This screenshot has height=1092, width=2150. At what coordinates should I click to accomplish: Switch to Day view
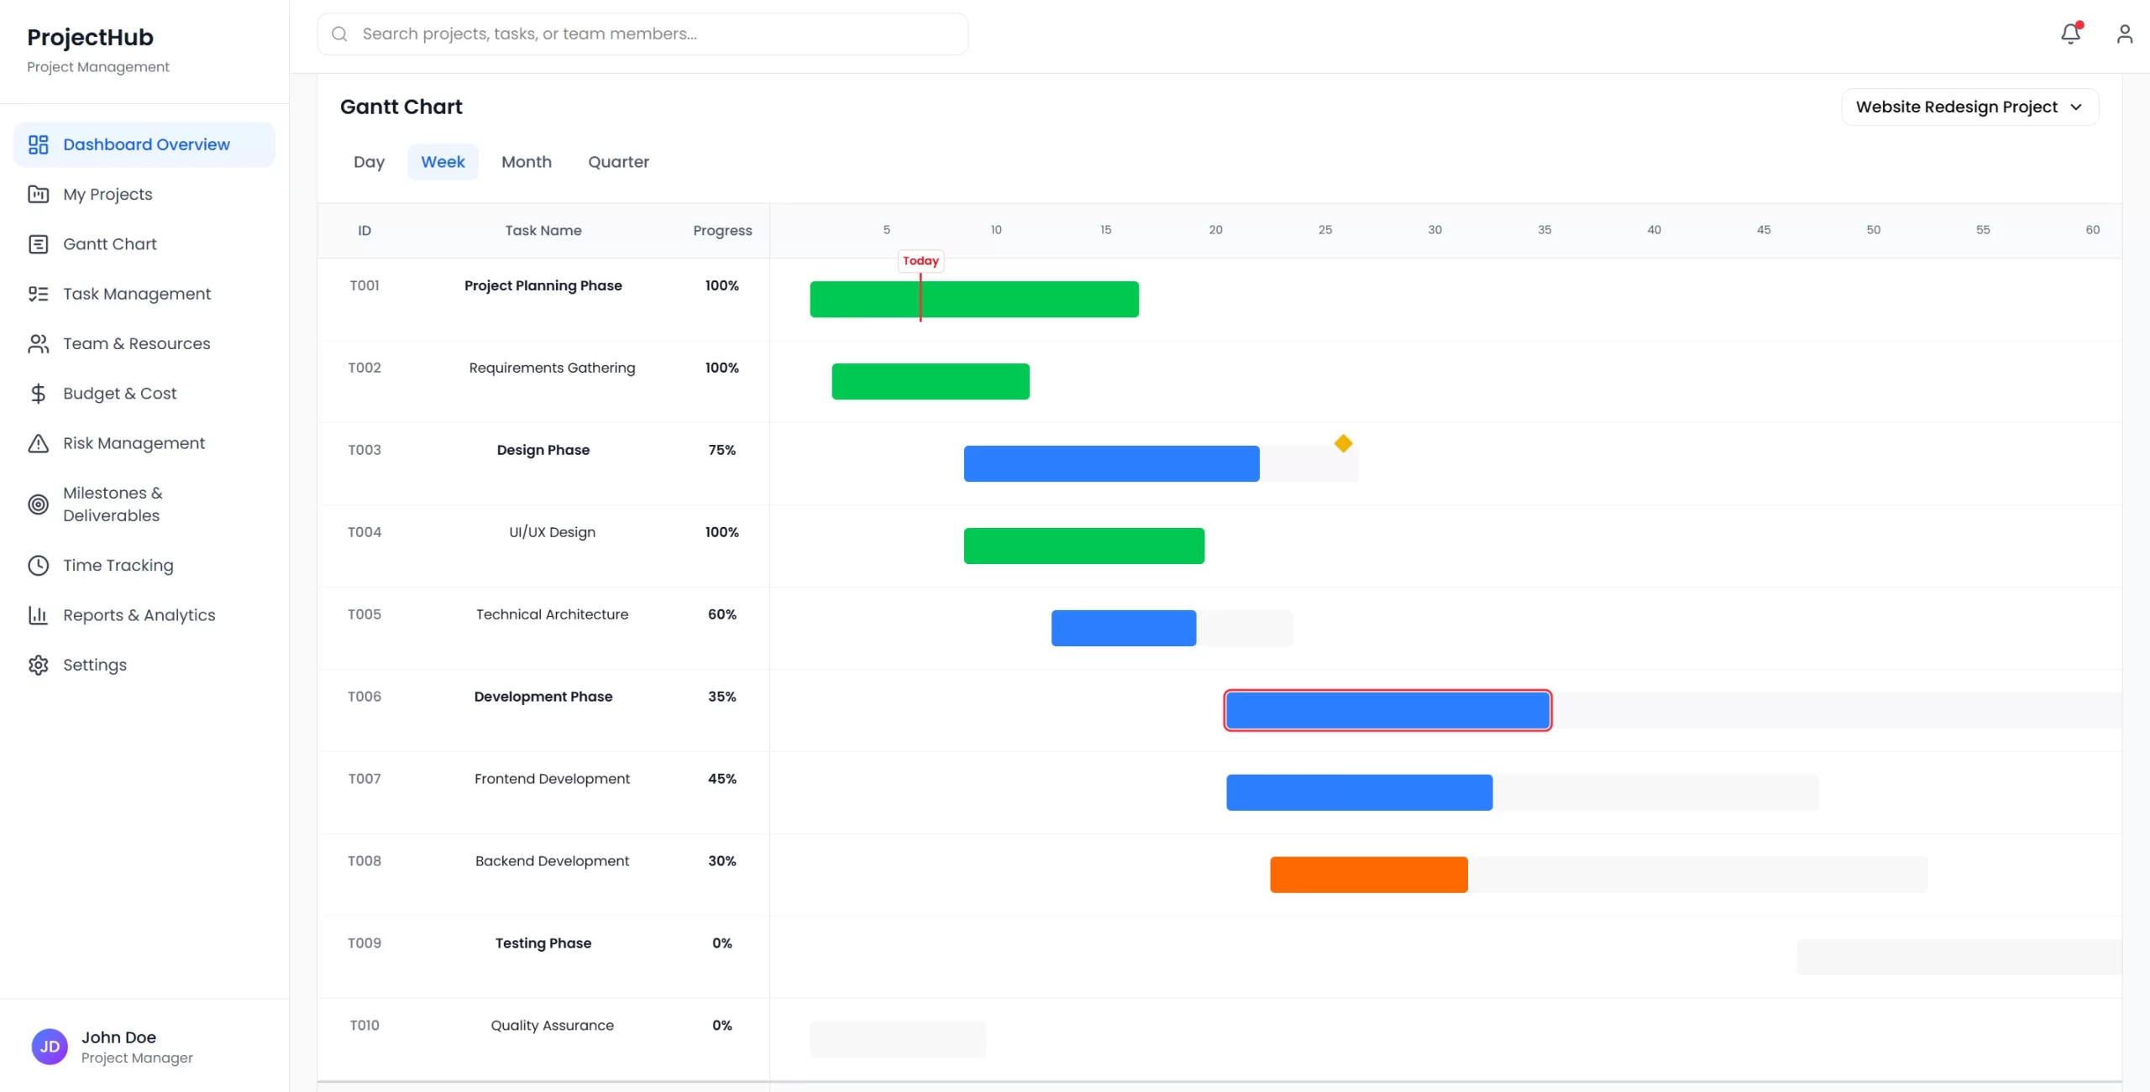369,161
